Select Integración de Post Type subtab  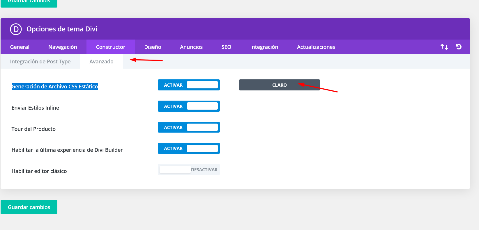[40, 61]
